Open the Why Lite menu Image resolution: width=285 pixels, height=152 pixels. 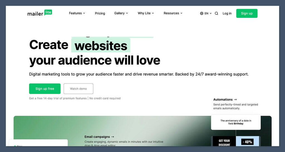pos(146,13)
